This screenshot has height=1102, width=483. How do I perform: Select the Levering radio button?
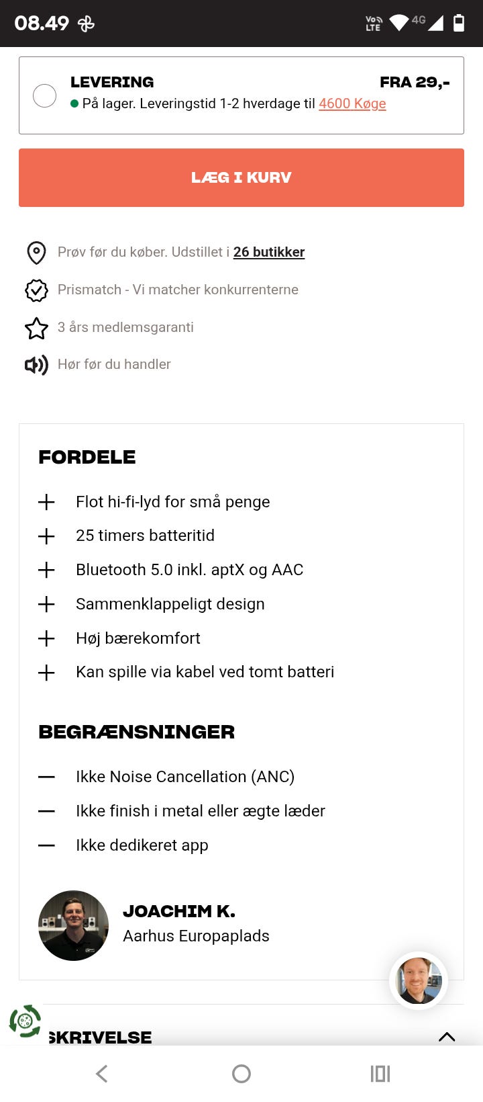(x=44, y=95)
